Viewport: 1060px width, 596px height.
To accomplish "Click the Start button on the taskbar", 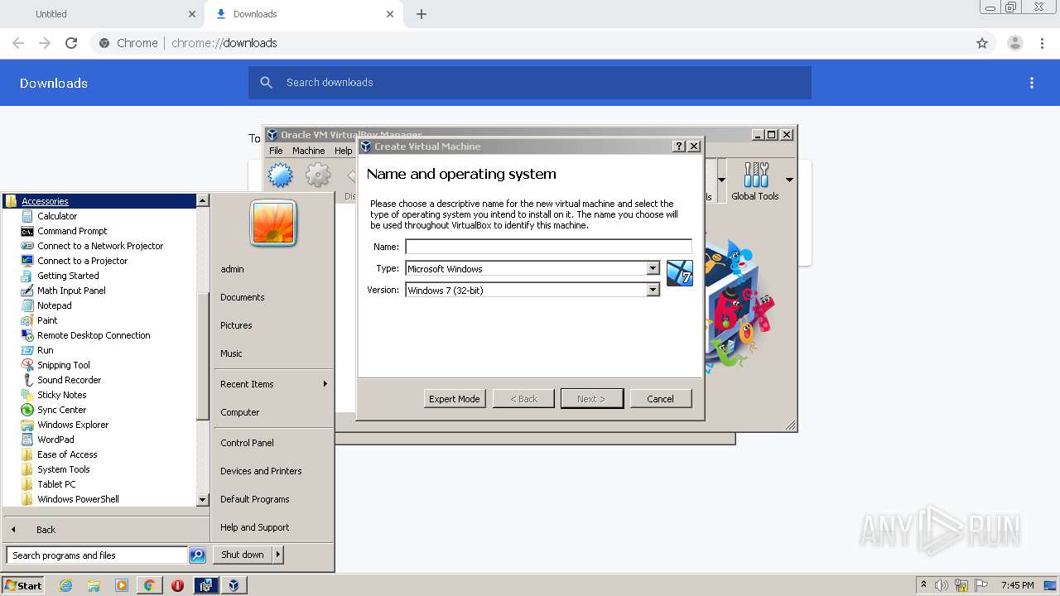I will (23, 585).
